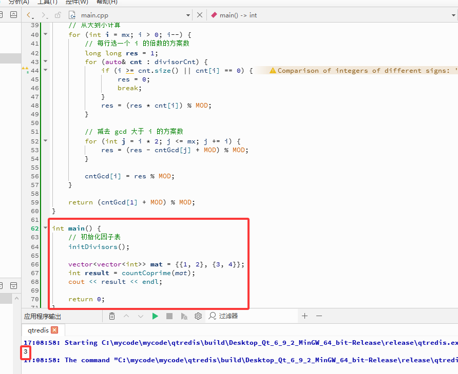
Task: Go to next item in output pane
Action: (x=141, y=316)
